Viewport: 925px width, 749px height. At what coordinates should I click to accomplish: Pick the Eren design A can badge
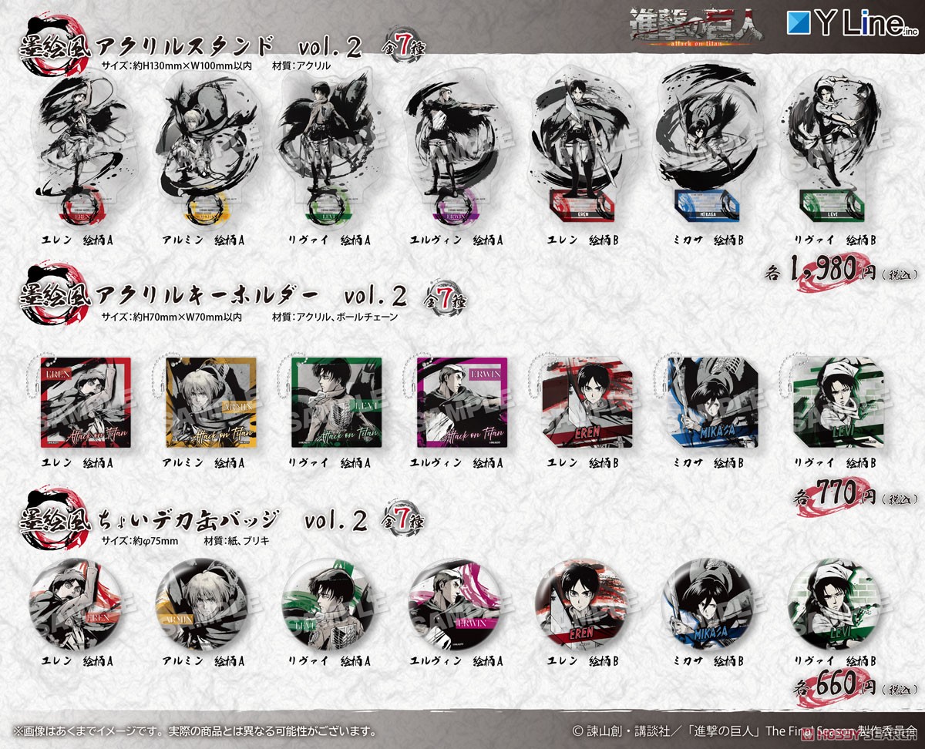(x=76, y=606)
